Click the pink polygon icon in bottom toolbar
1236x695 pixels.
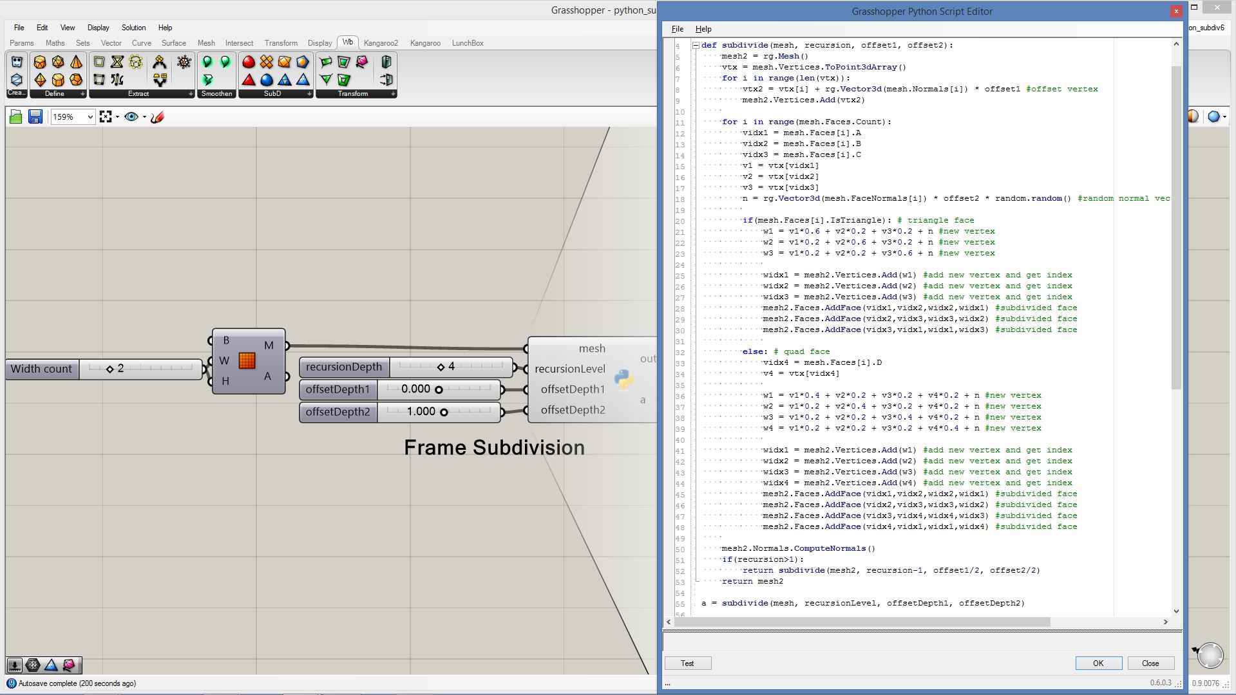coord(69,665)
